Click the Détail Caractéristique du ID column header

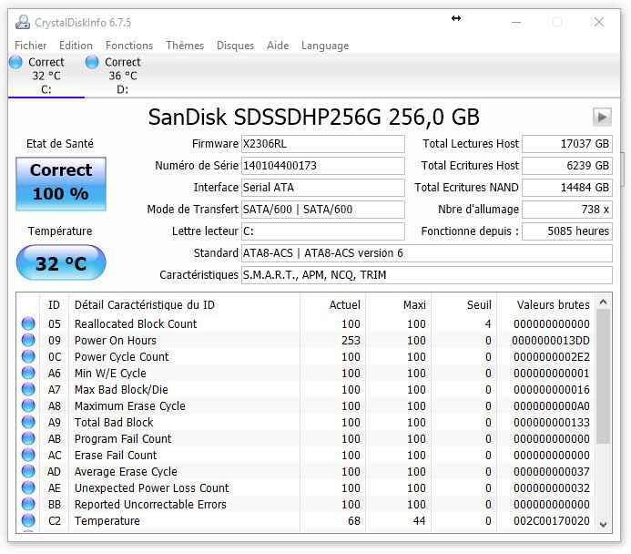(x=184, y=304)
